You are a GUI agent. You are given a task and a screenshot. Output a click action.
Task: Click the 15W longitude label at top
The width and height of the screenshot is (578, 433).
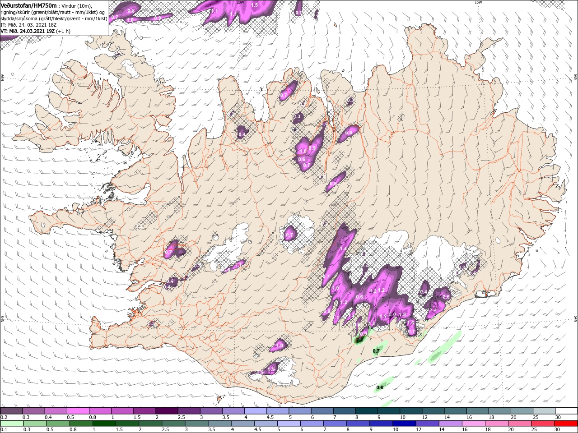tap(478, 2)
